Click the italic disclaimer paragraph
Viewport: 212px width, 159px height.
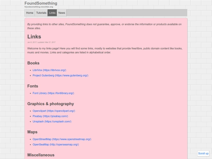(104, 26)
